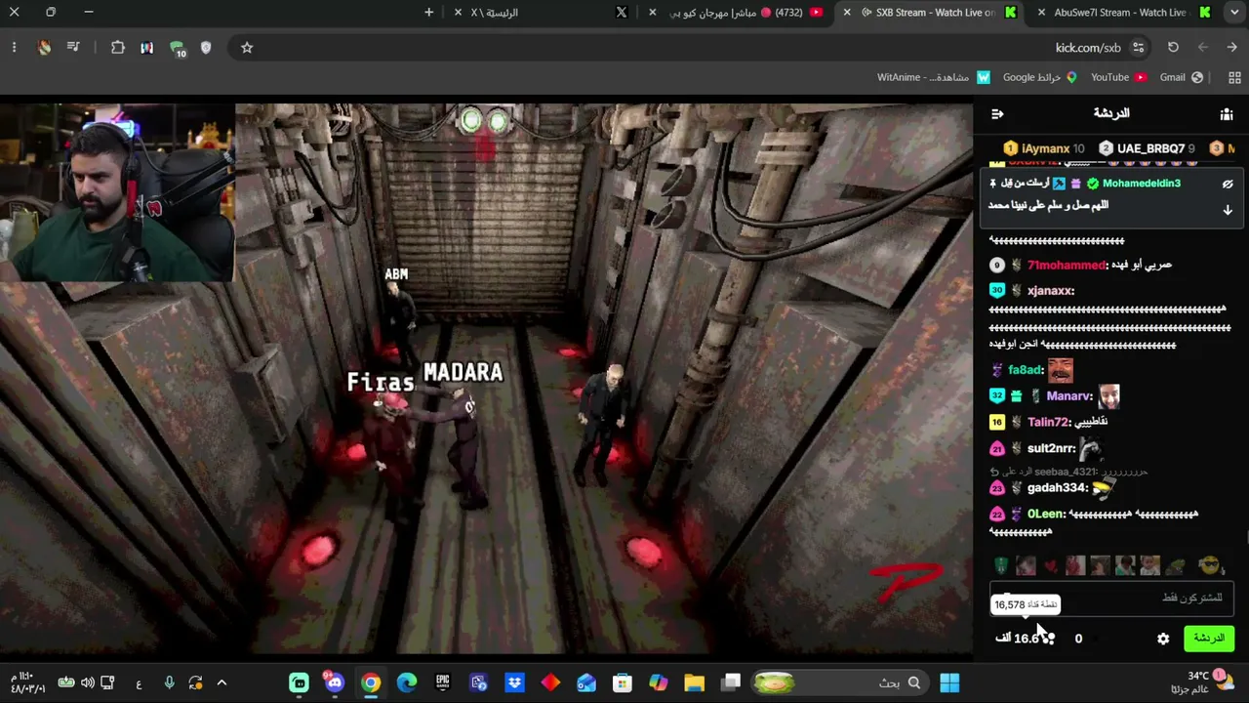Open the weather widget showing 34°C
Screen dimensions: 1249x703
coord(1208,682)
